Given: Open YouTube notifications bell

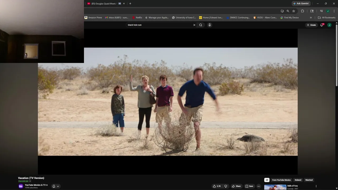Looking at the screenshot, I should tap(322, 25).
